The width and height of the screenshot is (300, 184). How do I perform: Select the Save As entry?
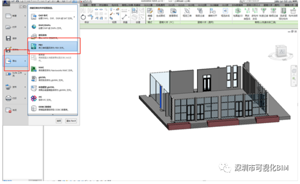click(16, 50)
